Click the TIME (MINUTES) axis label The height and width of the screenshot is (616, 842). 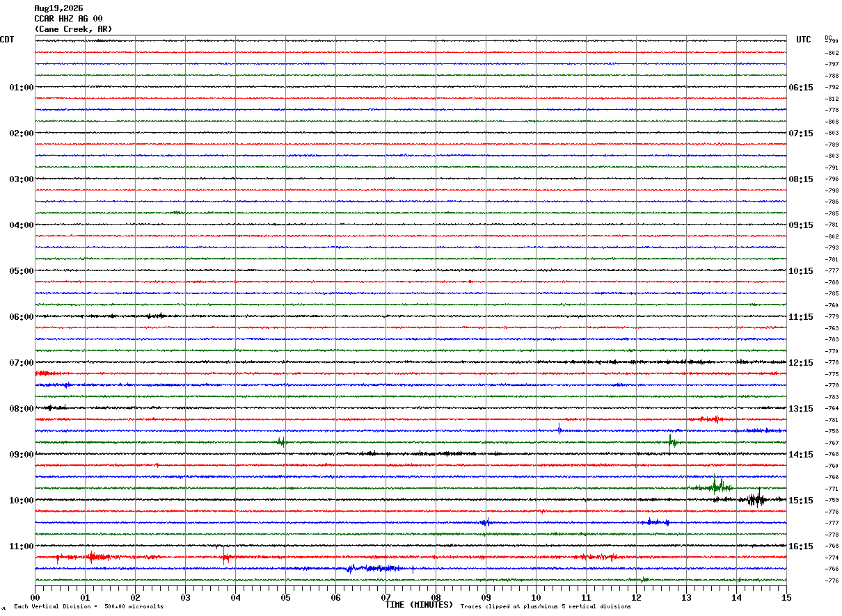click(x=419, y=605)
